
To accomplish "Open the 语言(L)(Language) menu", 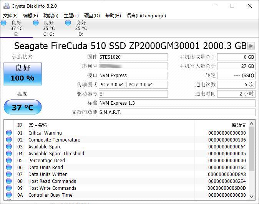I will [x=146, y=16].
